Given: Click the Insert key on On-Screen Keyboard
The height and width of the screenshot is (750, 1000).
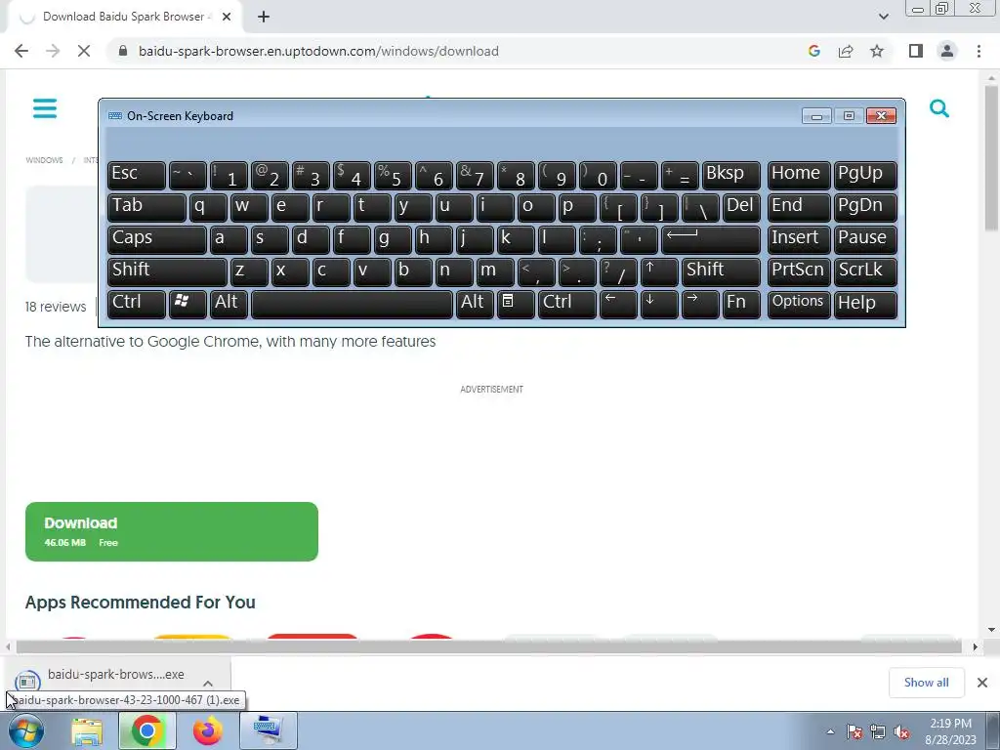Looking at the screenshot, I should [799, 239].
